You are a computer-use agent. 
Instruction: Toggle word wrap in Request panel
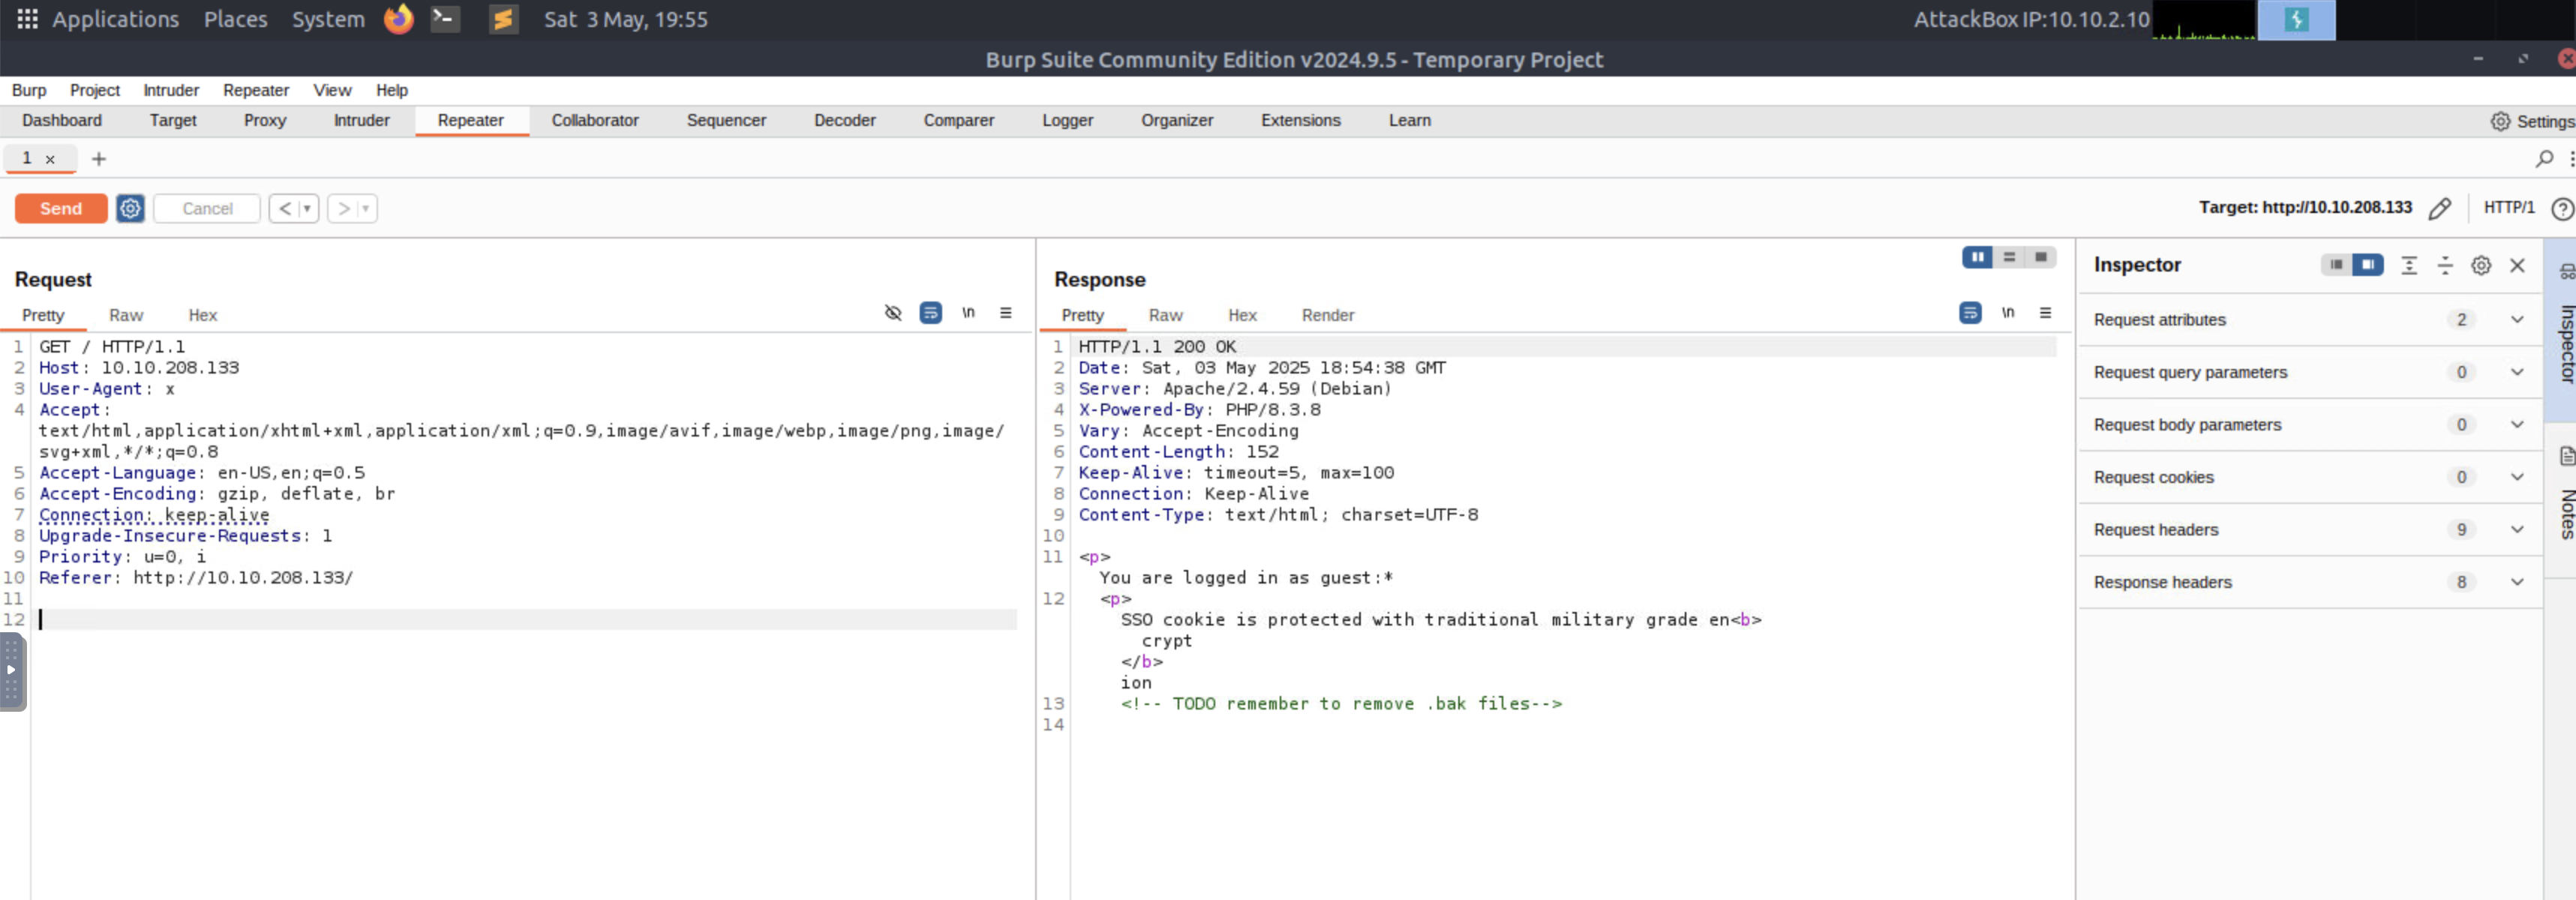coord(930,313)
